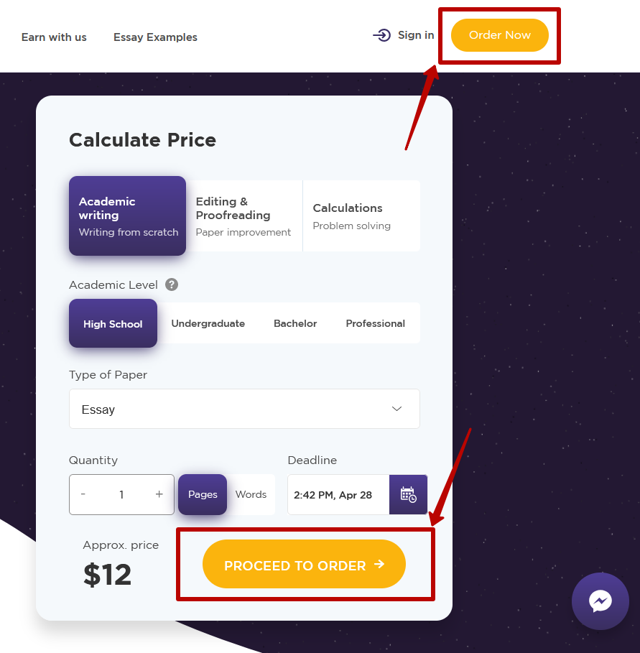The height and width of the screenshot is (653, 640).
Task: Click the Sign in arrow icon
Action: tap(381, 35)
